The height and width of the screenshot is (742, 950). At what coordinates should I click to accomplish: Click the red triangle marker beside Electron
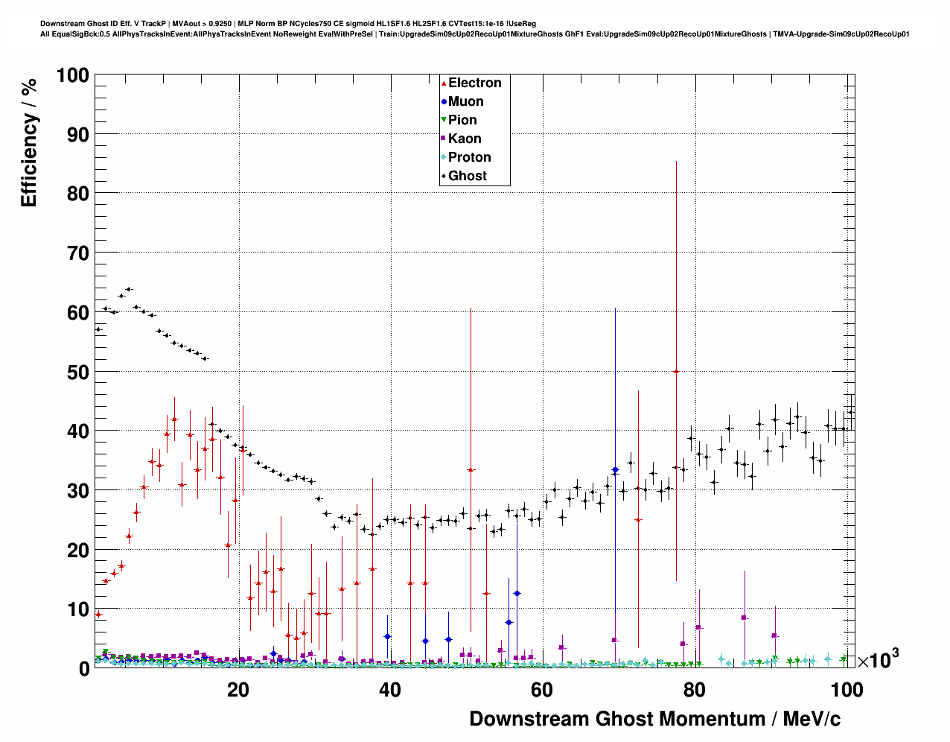point(444,83)
